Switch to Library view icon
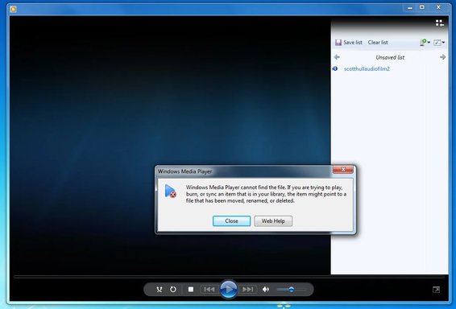This screenshot has height=309, width=456. pos(439,23)
